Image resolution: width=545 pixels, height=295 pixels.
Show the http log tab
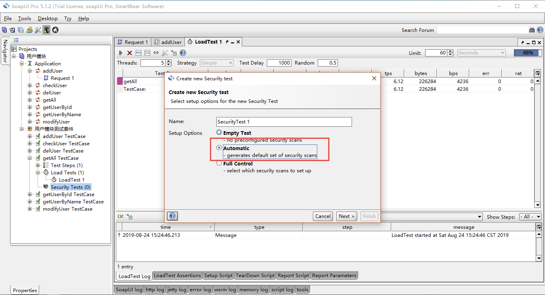tap(155, 289)
